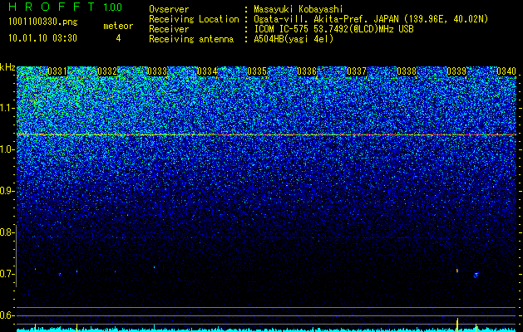Image resolution: width=523 pixels, height=332 pixels.
Task: Click the cyan power spike below the 0333 marker
Action: (x=154, y=327)
